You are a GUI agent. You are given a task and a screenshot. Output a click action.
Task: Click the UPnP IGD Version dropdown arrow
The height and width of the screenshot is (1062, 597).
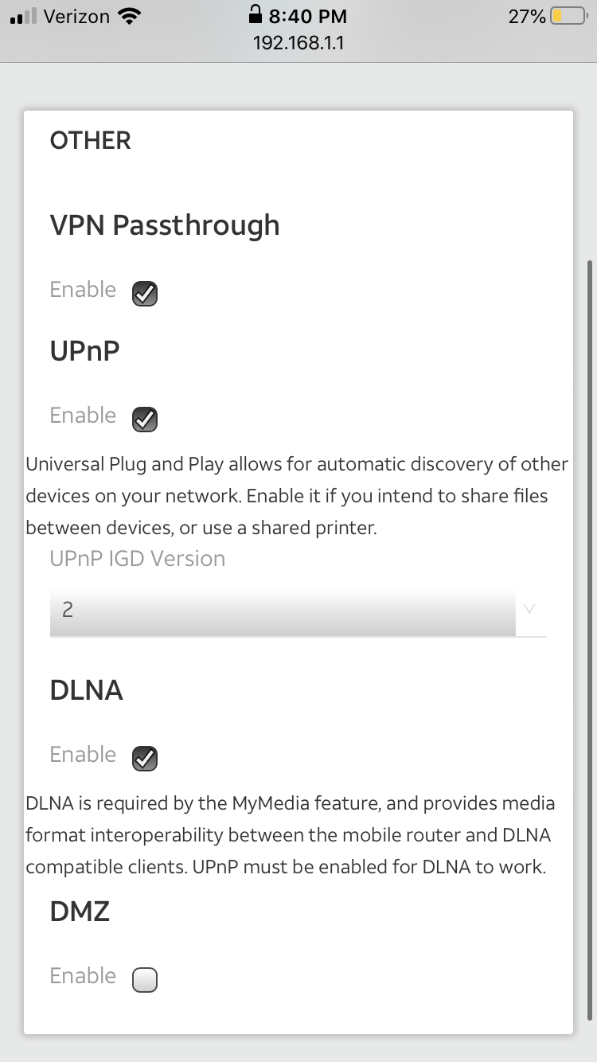tap(529, 610)
